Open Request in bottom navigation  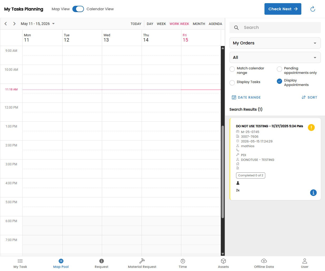click(x=102, y=264)
